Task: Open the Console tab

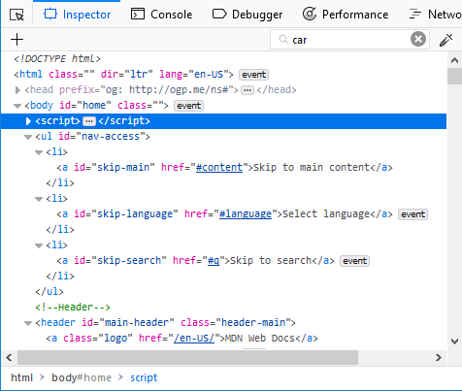Action: (161, 15)
